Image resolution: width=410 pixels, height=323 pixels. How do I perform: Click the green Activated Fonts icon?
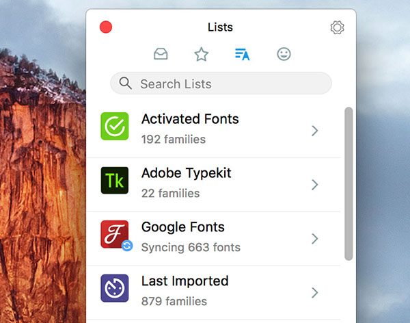pyautogui.click(x=115, y=127)
